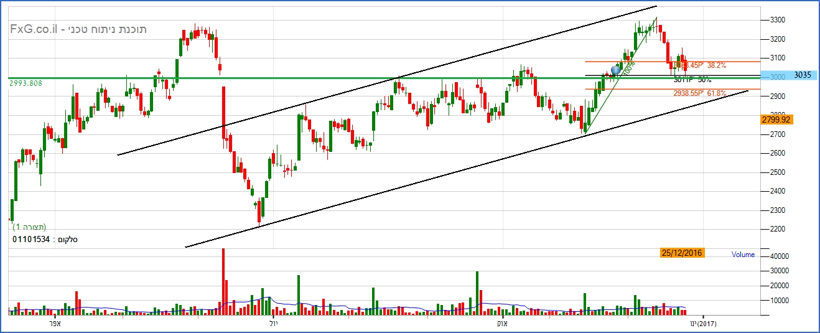Click the blue Volume label

pyautogui.click(x=743, y=255)
